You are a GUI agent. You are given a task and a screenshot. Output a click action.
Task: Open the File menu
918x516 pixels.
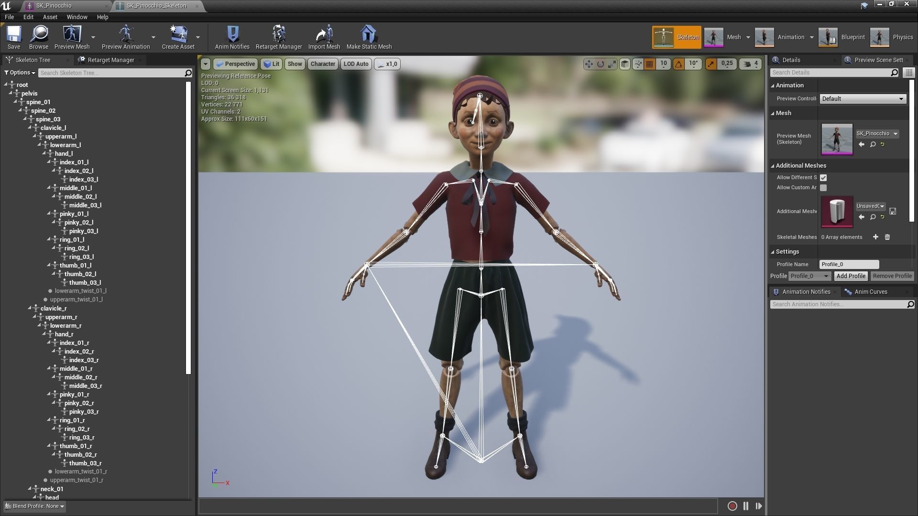tap(9, 17)
